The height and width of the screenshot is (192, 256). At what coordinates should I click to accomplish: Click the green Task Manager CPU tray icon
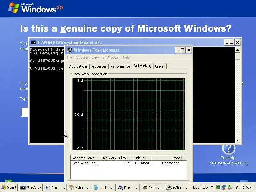(x=218, y=188)
